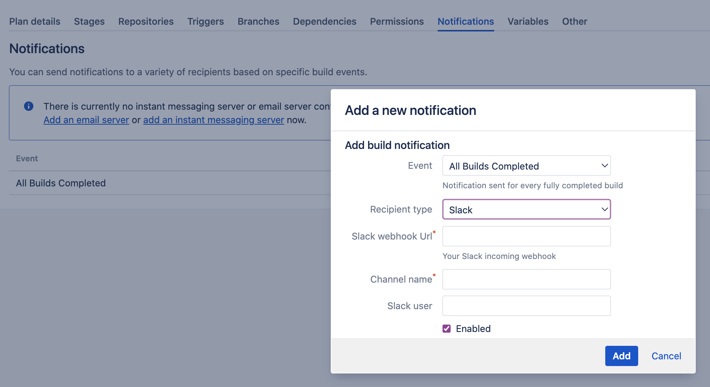
Task: Open the Stages tab
Action: 89,21
